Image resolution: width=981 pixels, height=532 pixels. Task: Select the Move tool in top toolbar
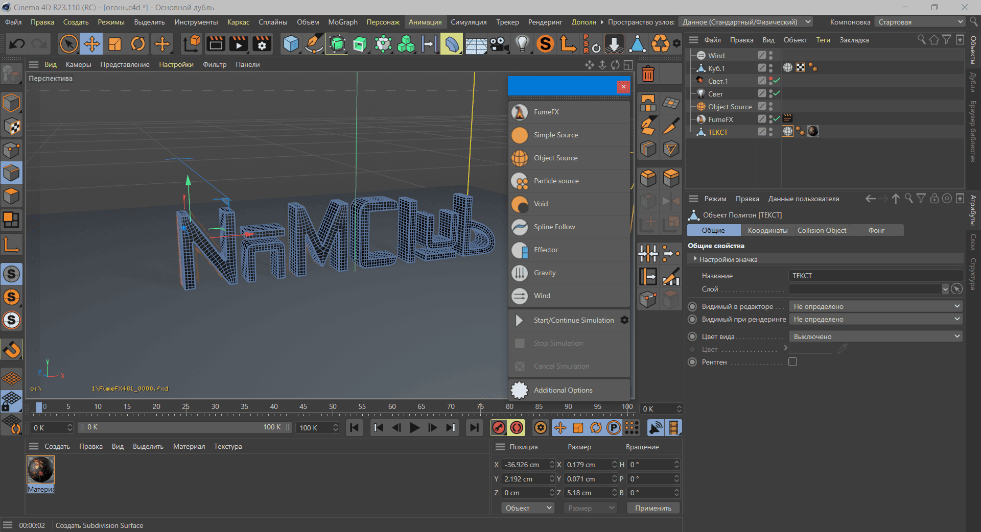(x=92, y=44)
